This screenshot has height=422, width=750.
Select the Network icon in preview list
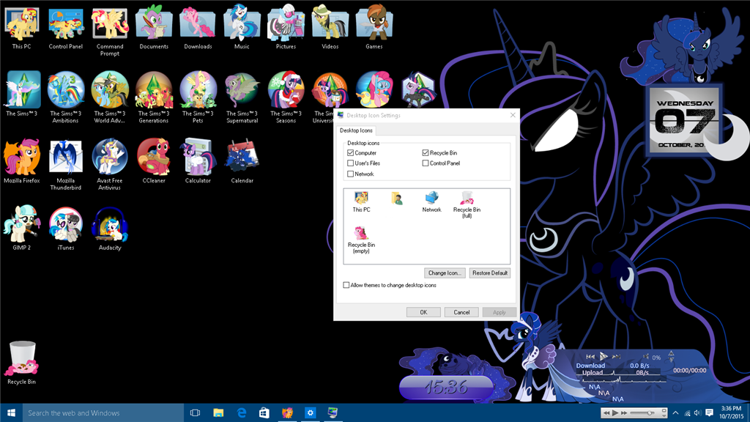tap(431, 201)
